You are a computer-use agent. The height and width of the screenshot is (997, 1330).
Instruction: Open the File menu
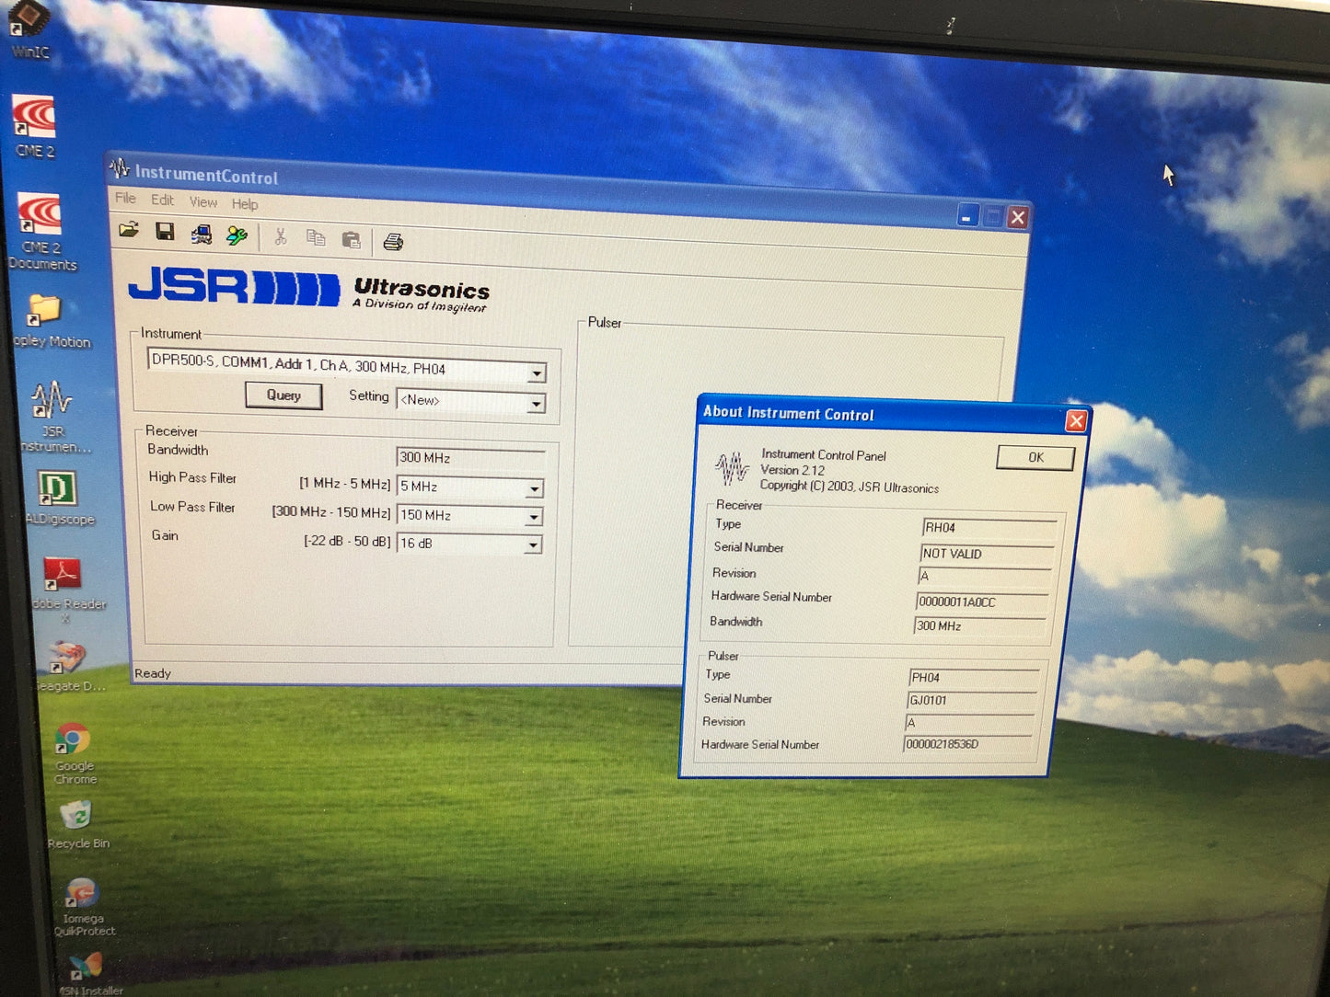click(x=125, y=199)
